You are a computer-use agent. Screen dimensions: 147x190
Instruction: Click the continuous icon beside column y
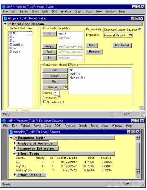coord(11,41)
